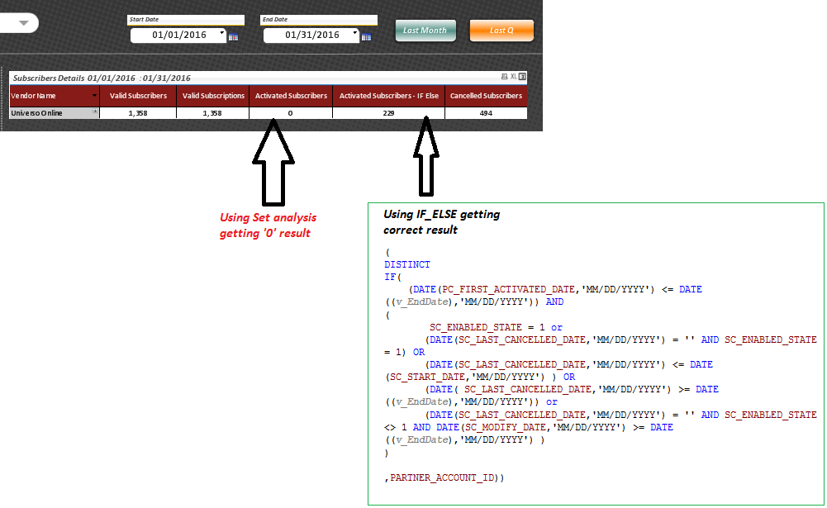Click Cancelled Subscribers value 494

[486, 113]
